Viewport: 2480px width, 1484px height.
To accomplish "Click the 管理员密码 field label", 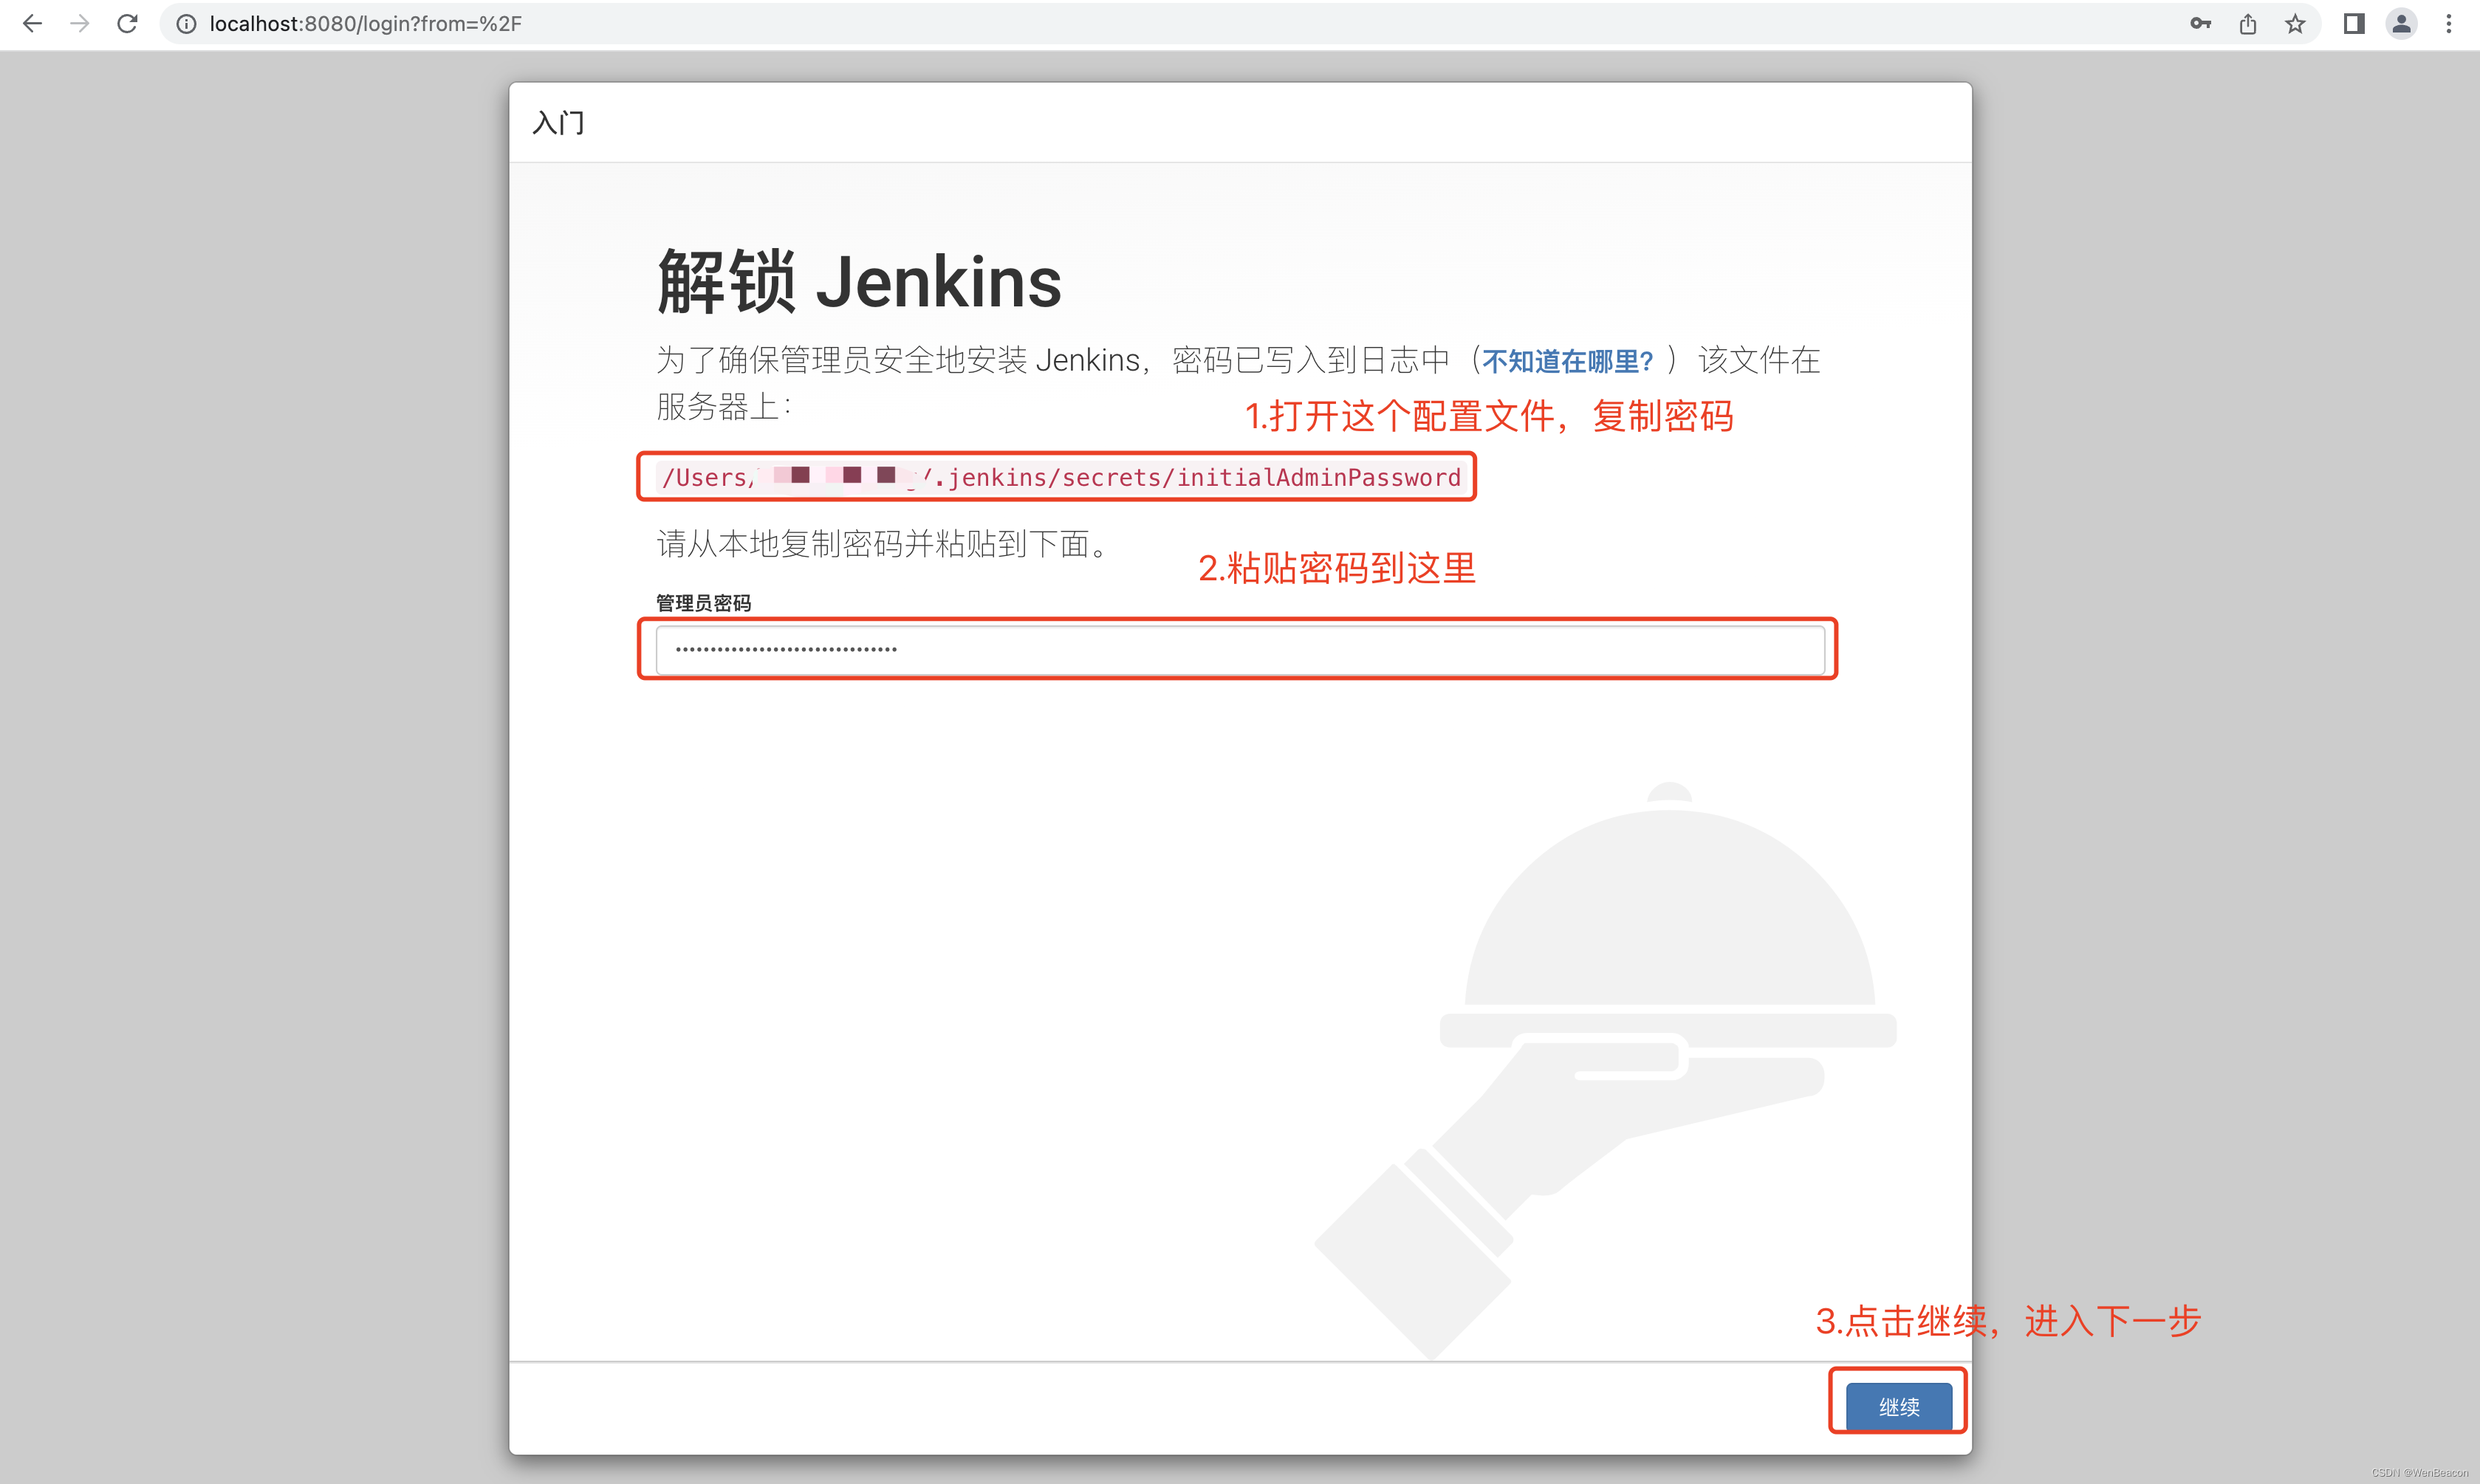I will (x=703, y=603).
